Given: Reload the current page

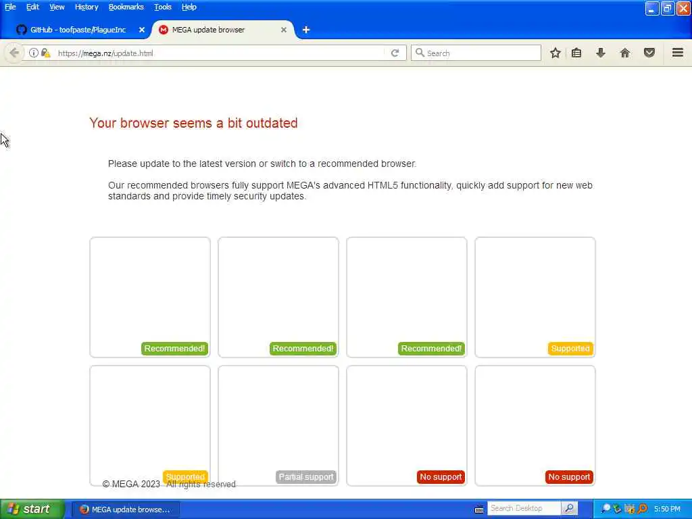Looking at the screenshot, I should 395,53.
